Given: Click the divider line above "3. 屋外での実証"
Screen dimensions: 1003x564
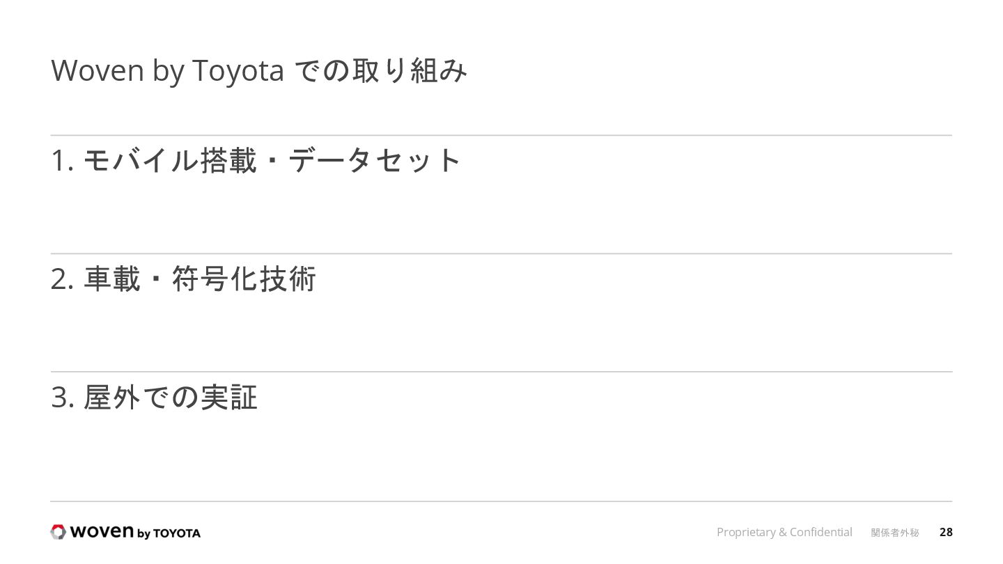Looking at the screenshot, I should pyautogui.click(x=501, y=372).
